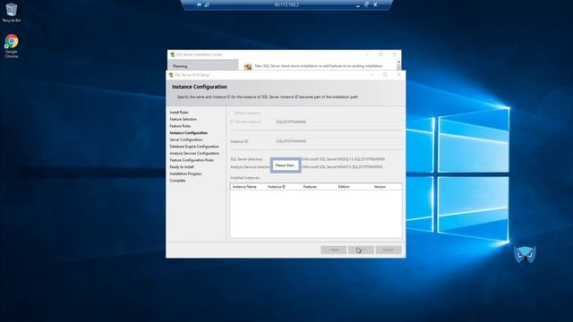The height and width of the screenshot is (322, 573).
Task: Sort by Features column header
Action: pyautogui.click(x=318, y=187)
